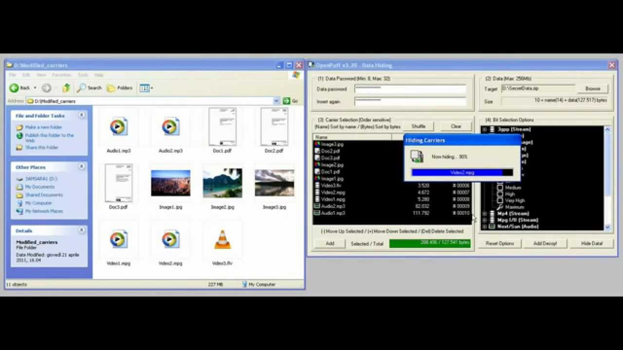The height and width of the screenshot is (350, 623).
Task: Select Video3.flv thumbnail in Explorer
Action: click(222, 239)
